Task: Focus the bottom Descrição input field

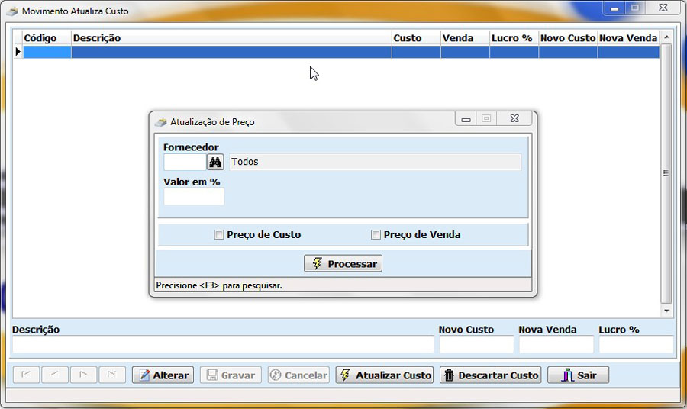Action: coord(223,344)
